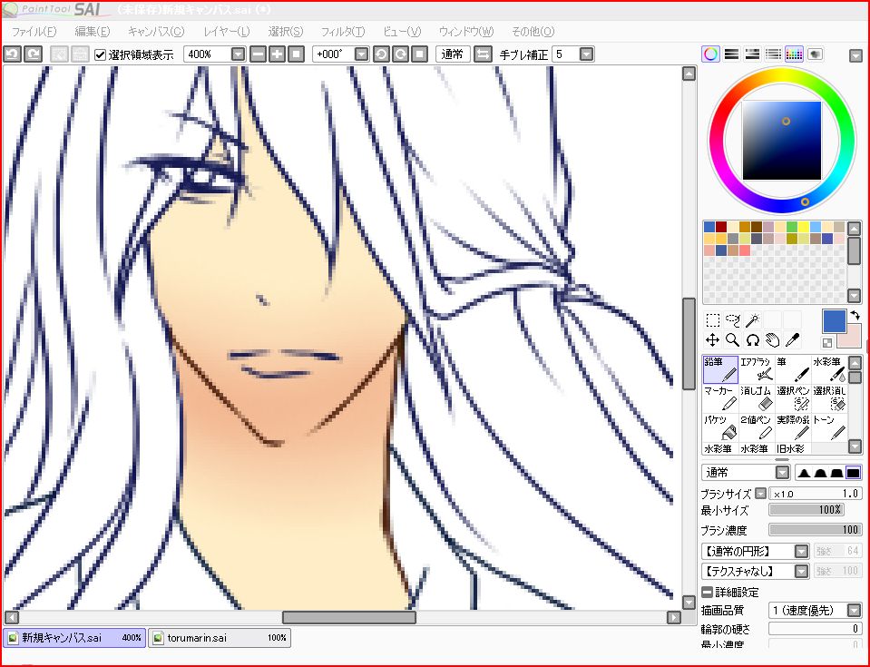Open the キャンバス(C) menu

coord(156,32)
